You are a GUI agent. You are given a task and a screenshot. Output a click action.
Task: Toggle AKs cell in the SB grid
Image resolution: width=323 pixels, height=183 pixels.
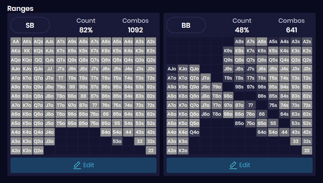click(27, 42)
